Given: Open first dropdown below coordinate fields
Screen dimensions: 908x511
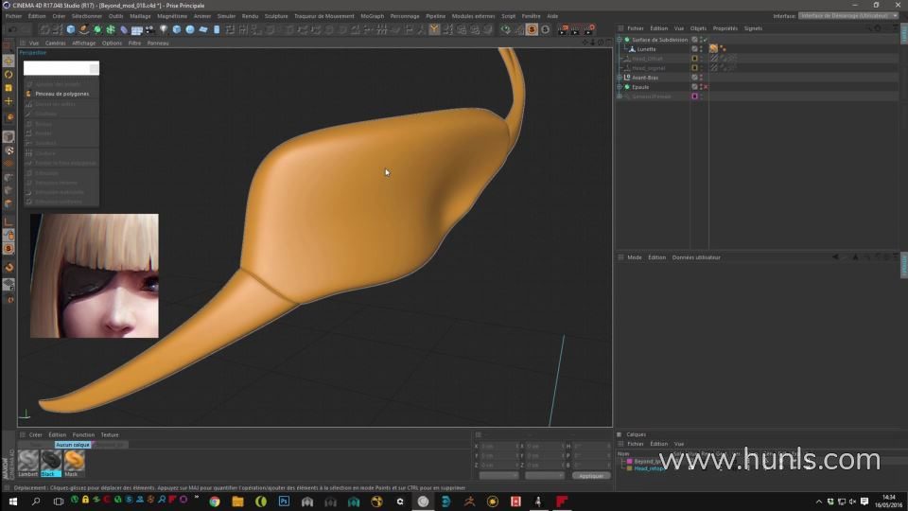Looking at the screenshot, I should click(x=498, y=476).
